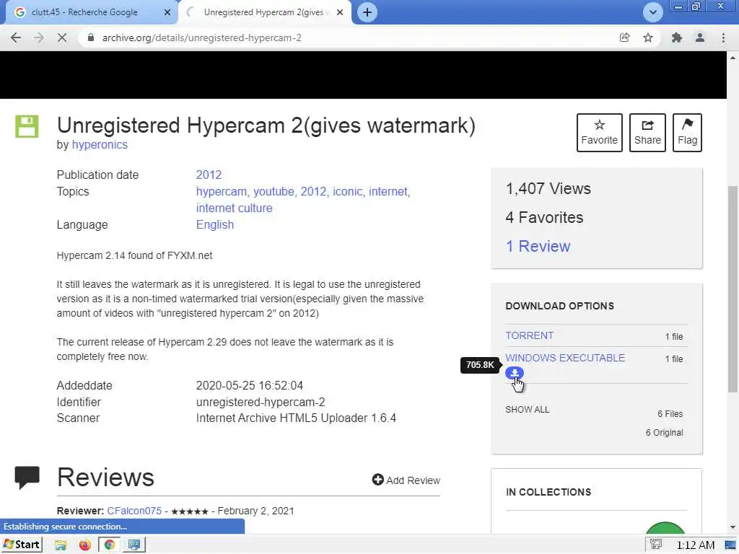Click the 6 Files count text
Image resolution: width=739 pixels, height=554 pixels.
[670, 413]
